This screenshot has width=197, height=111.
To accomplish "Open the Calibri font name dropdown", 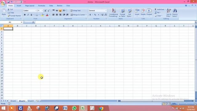I will [x=36, y=10].
